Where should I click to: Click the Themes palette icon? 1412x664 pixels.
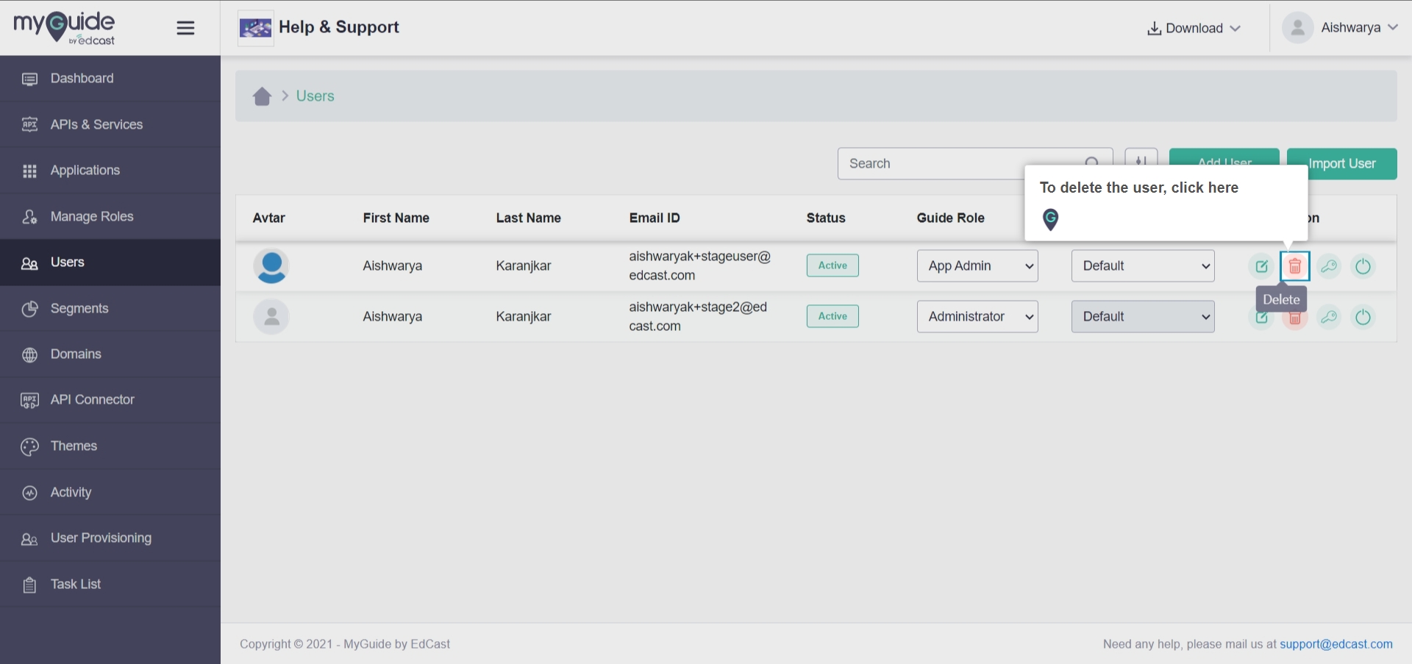point(29,446)
